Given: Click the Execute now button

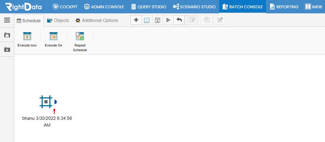Looking at the screenshot, I should [27, 39].
